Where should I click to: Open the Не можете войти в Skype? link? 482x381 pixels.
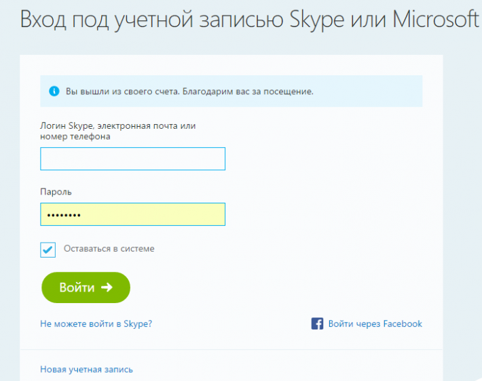[x=96, y=324]
